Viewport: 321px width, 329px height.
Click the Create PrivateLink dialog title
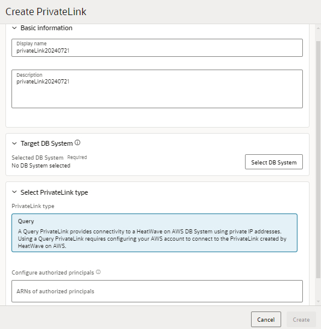tap(46, 11)
